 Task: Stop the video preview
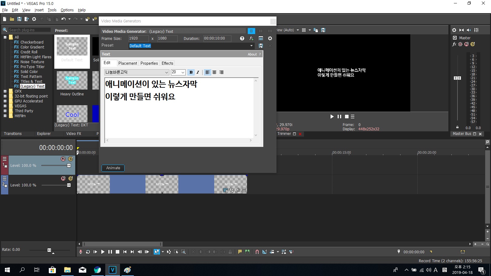347,117
